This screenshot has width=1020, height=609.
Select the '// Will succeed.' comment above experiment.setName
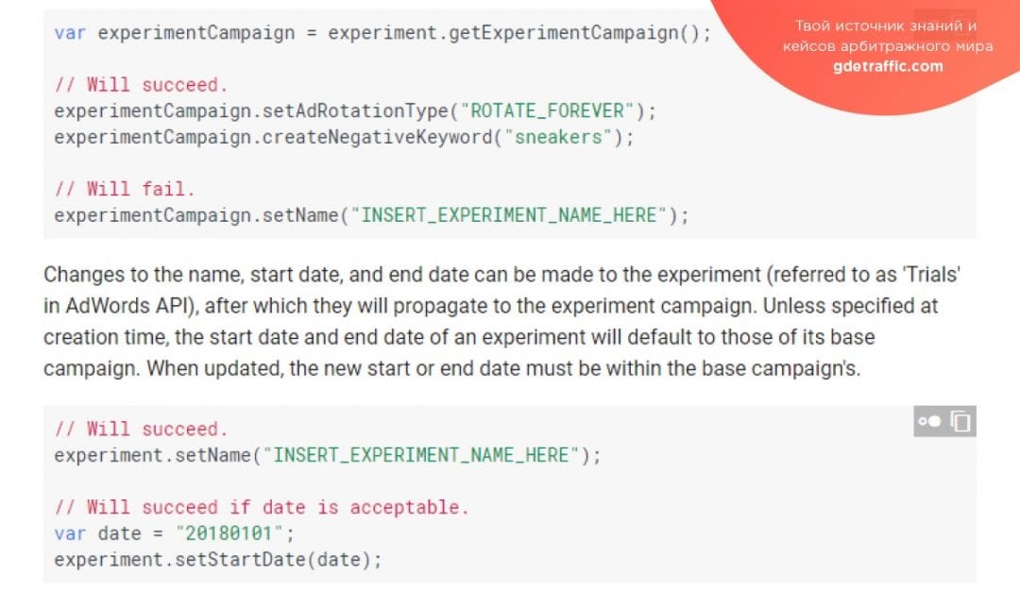click(x=141, y=429)
